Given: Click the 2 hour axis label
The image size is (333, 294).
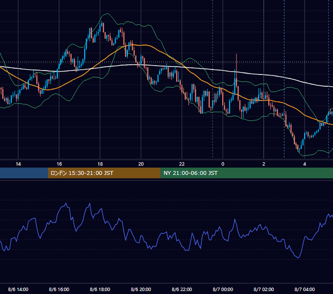Looking at the screenshot, I should coord(264,164).
